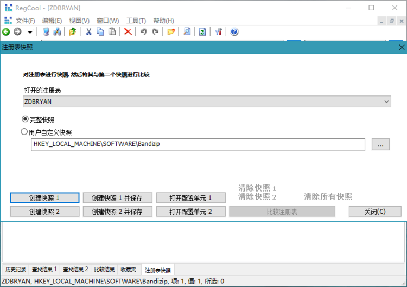Click the registry key path input field

click(x=198, y=144)
